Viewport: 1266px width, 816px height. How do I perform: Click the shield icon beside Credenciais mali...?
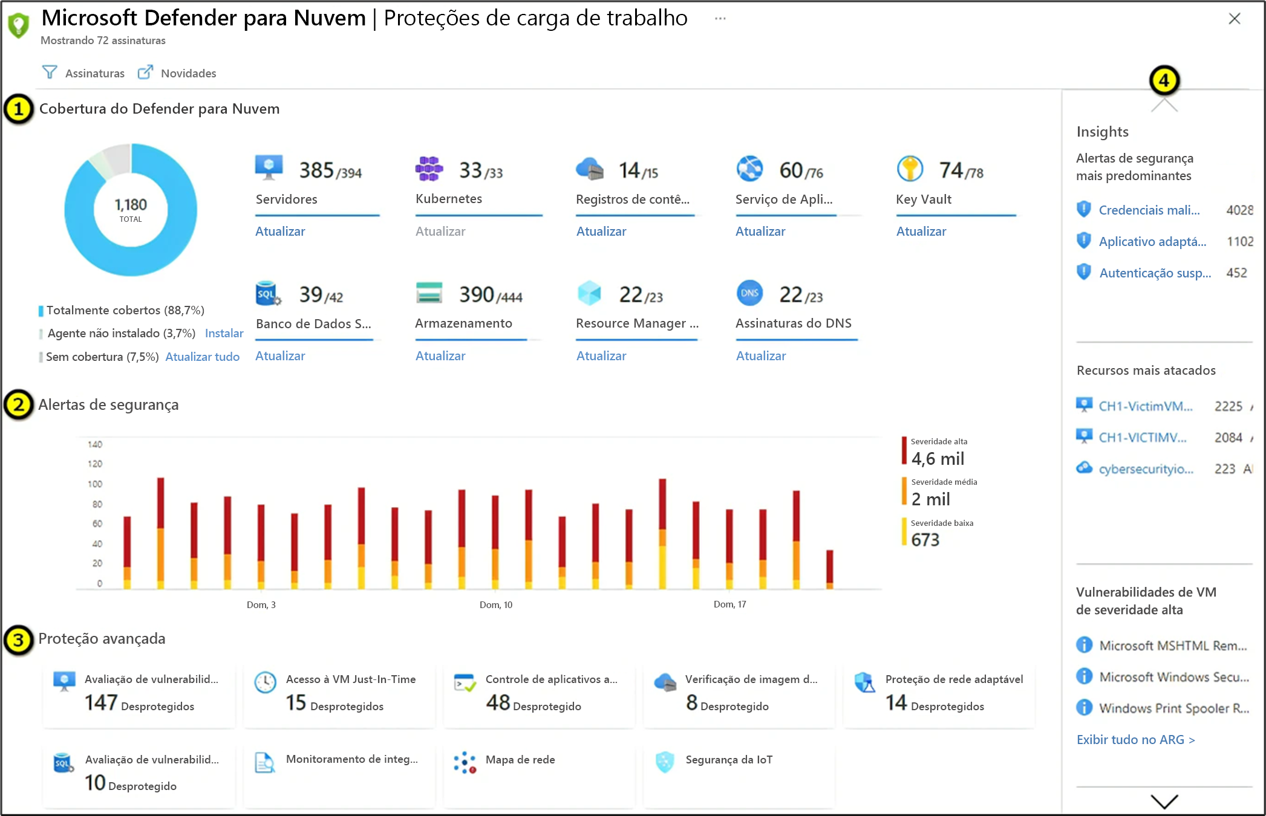coord(1084,209)
